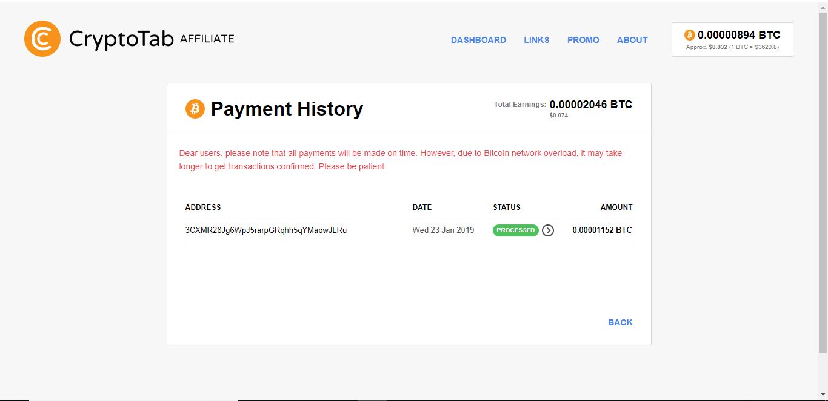Click the STATUS column header
The image size is (828, 401).
pos(507,207)
